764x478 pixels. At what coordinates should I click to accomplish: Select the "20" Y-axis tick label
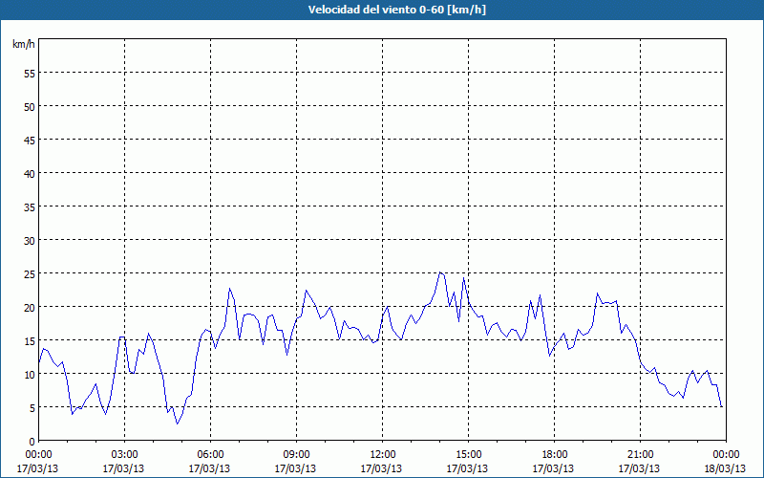pos(30,307)
